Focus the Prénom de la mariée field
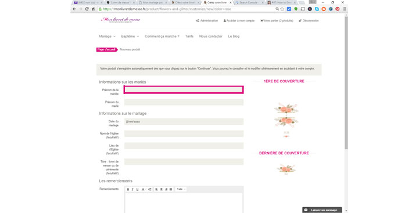The height and width of the screenshot is (213, 412). (184, 90)
